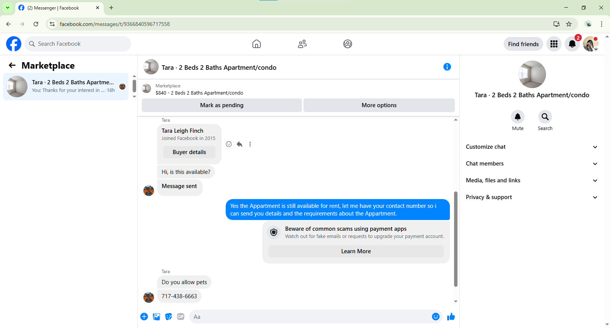
Task: Open a new browser tab
Action: point(111,8)
